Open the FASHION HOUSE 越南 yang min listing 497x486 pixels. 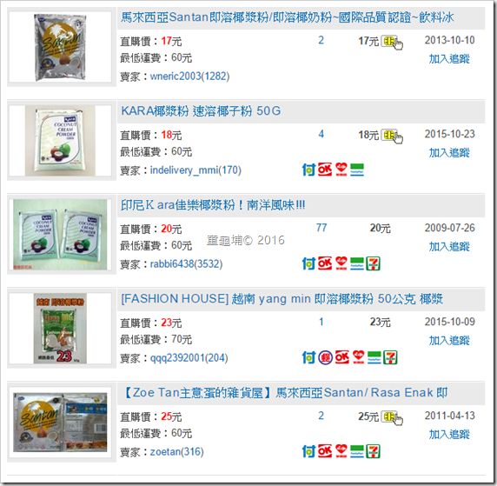pyautogui.click(x=282, y=299)
